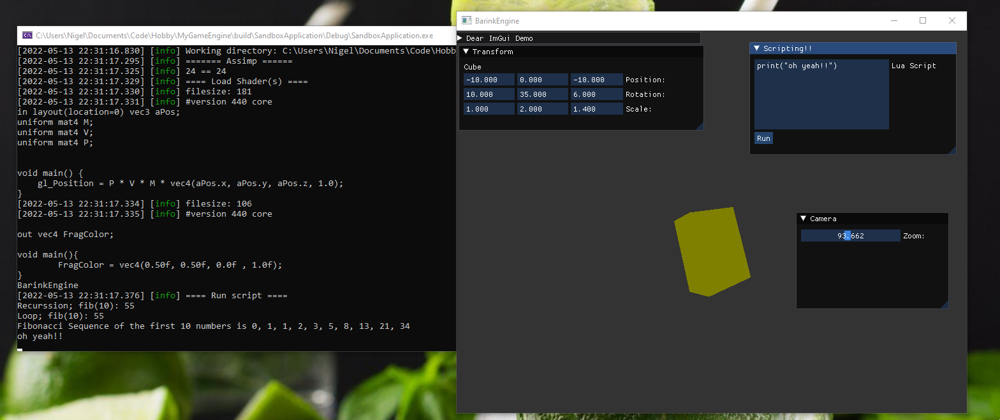The image size is (1000, 420).
Task: Click the Scripting panel resize grip corner
Action: [952, 150]
